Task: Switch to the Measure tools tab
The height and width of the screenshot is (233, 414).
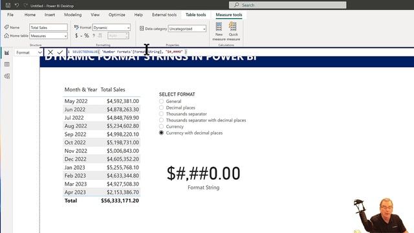Action: 228,15
